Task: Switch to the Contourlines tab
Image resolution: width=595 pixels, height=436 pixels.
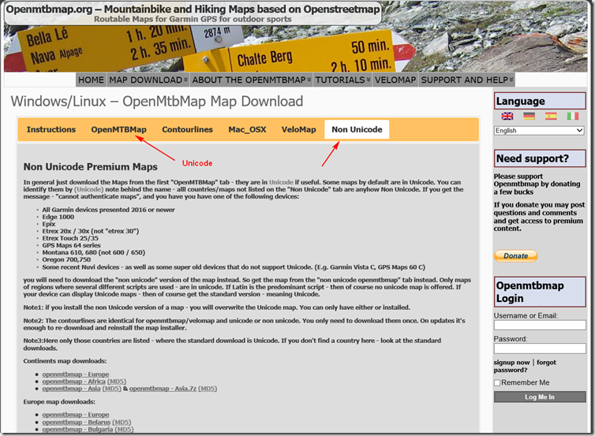Action: (187, 129)
